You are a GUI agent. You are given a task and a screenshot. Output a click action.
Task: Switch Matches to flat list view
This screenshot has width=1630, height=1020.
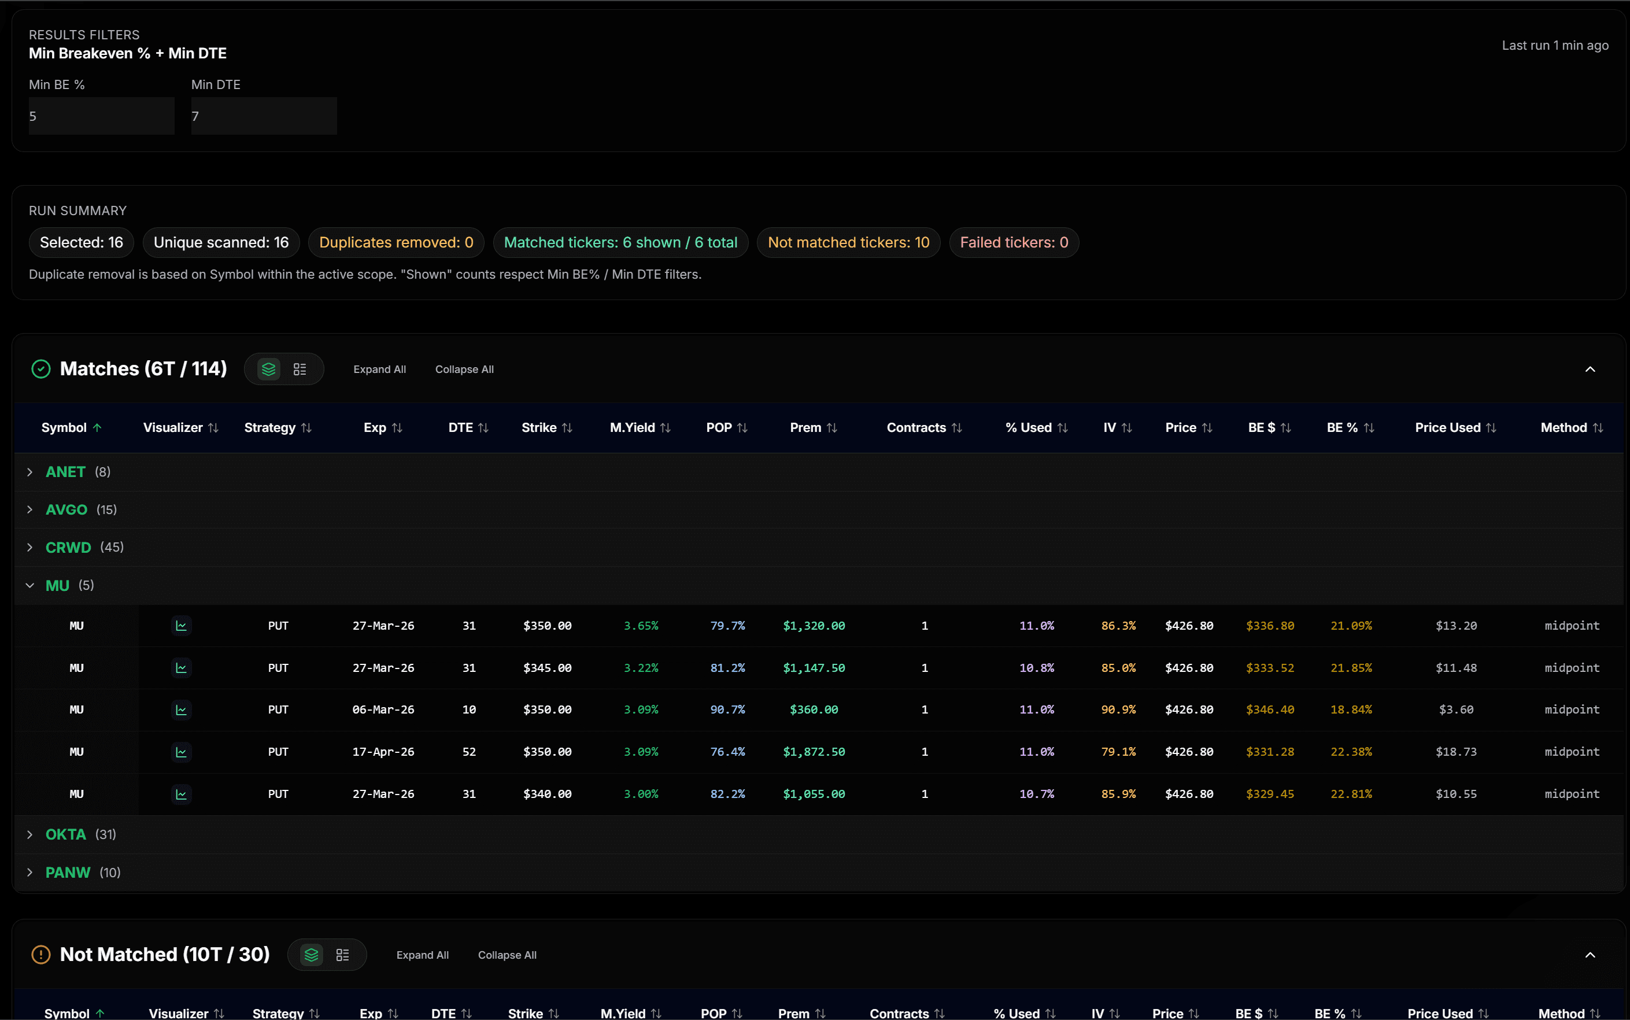[300, 369]
